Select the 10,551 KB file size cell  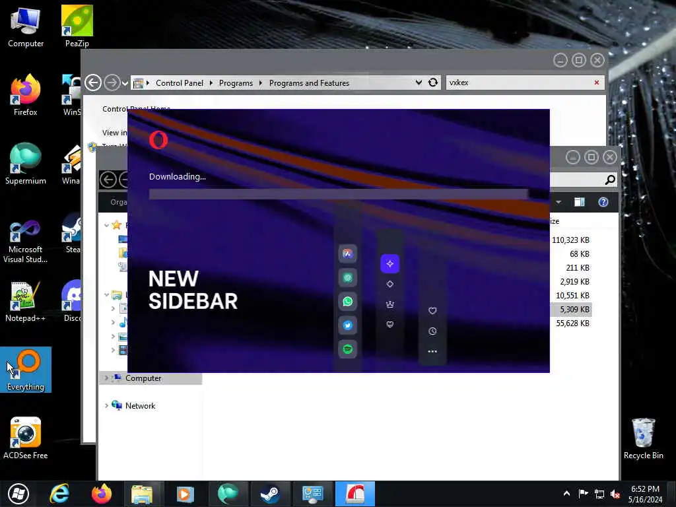572,295
